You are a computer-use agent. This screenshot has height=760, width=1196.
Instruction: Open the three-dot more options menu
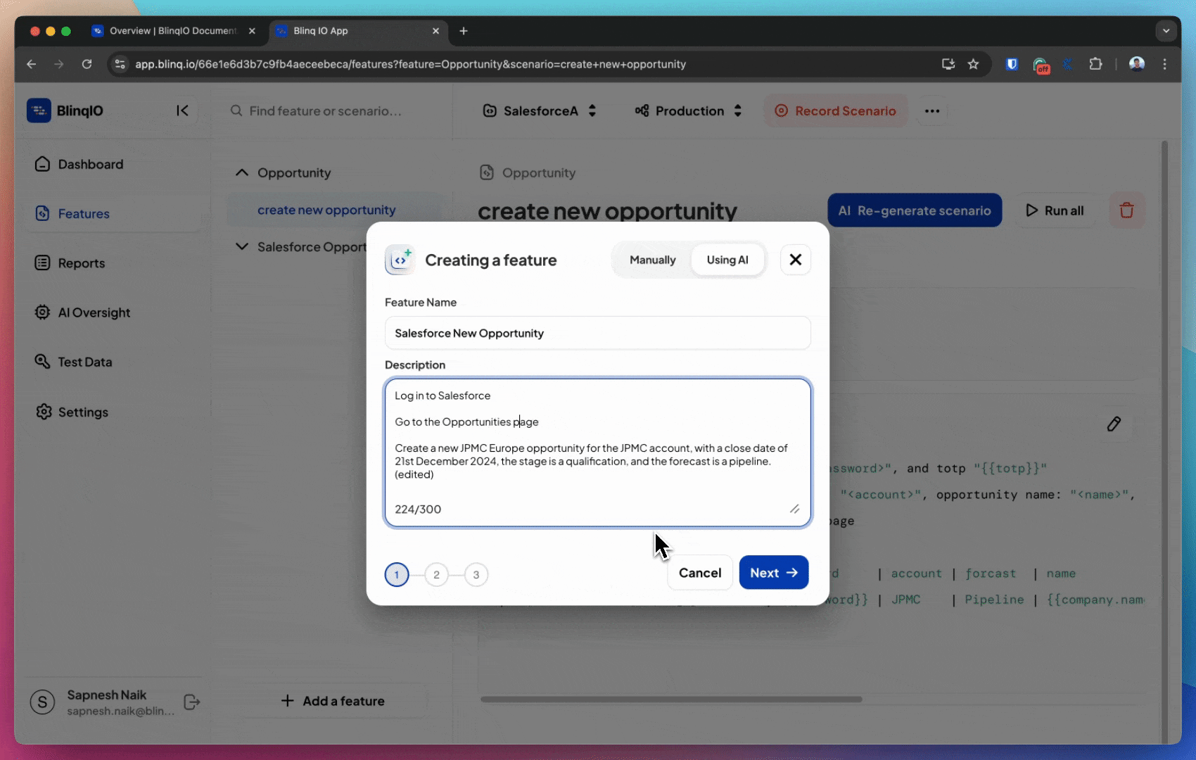coord(932,111)
